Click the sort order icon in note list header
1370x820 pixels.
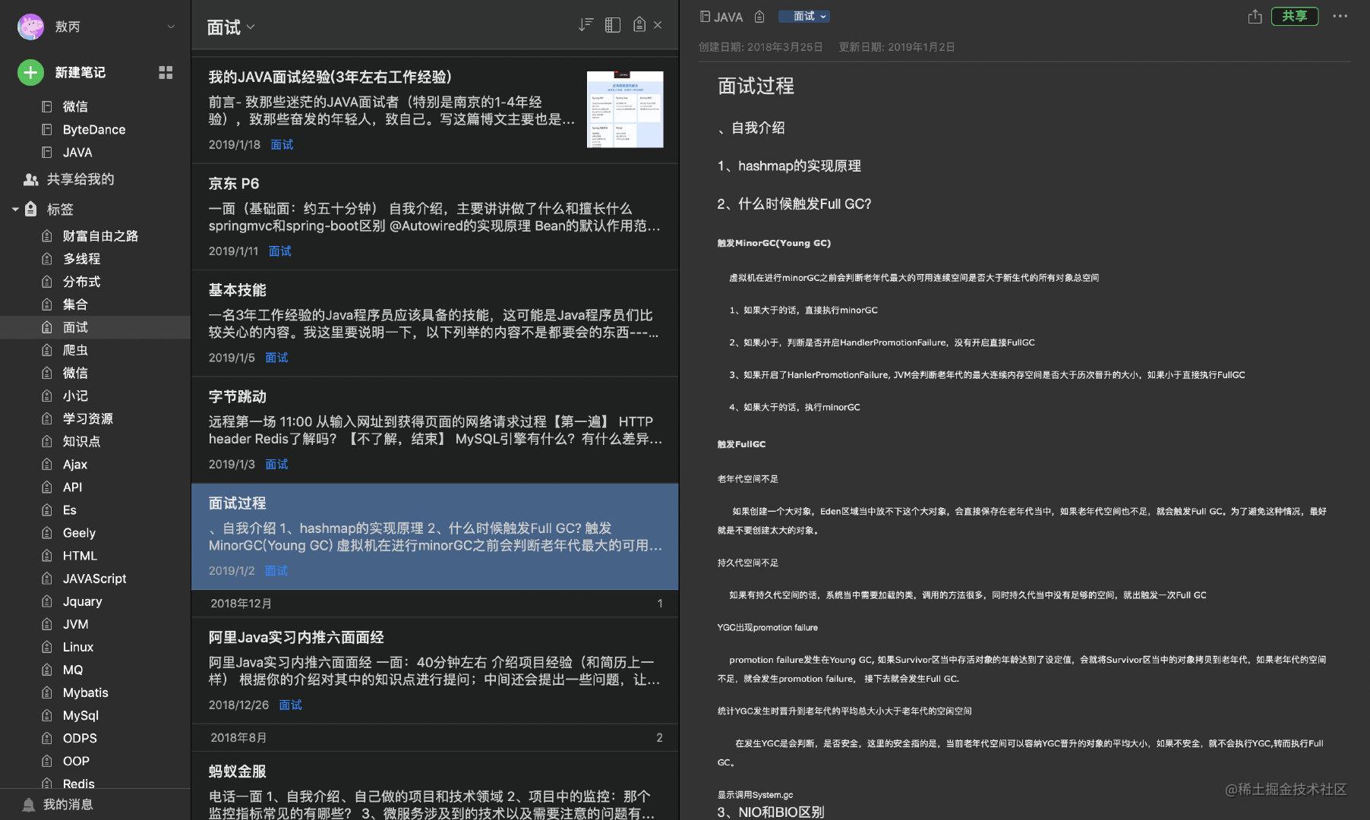[586, 25]
